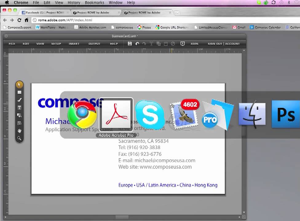Click the browser Forward arrow
The image size is (300, 221).
(x=12, y=20)
